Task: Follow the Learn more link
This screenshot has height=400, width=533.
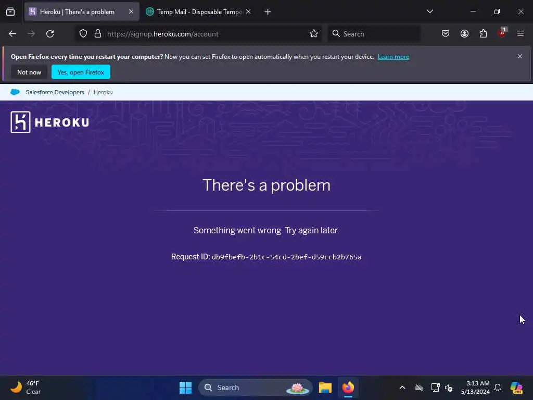Action: 394,57
